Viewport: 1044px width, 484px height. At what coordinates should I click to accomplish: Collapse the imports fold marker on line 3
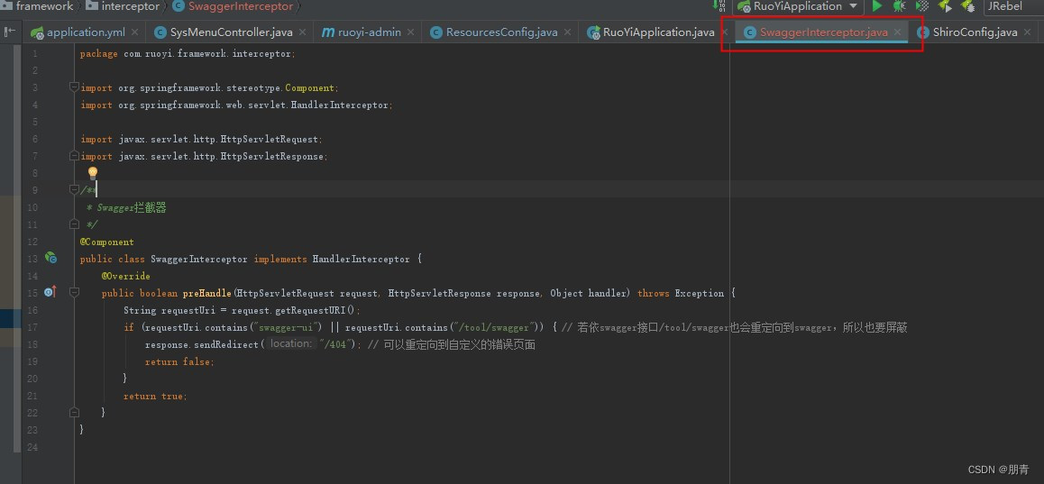click(x=75, y=87)
